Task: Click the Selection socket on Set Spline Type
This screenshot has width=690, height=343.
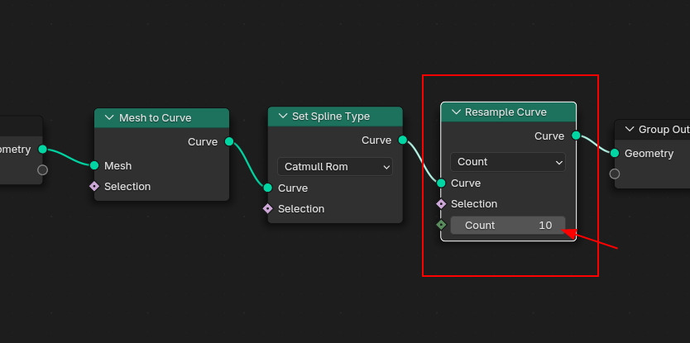Action: pos(267,208)
